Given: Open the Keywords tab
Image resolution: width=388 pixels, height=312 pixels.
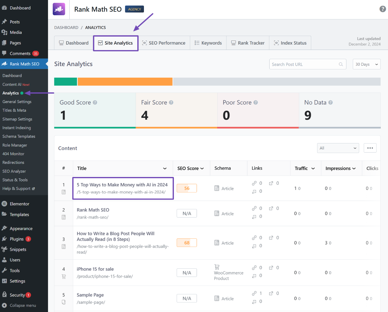Looking at the screenshot, I should 208,43.
